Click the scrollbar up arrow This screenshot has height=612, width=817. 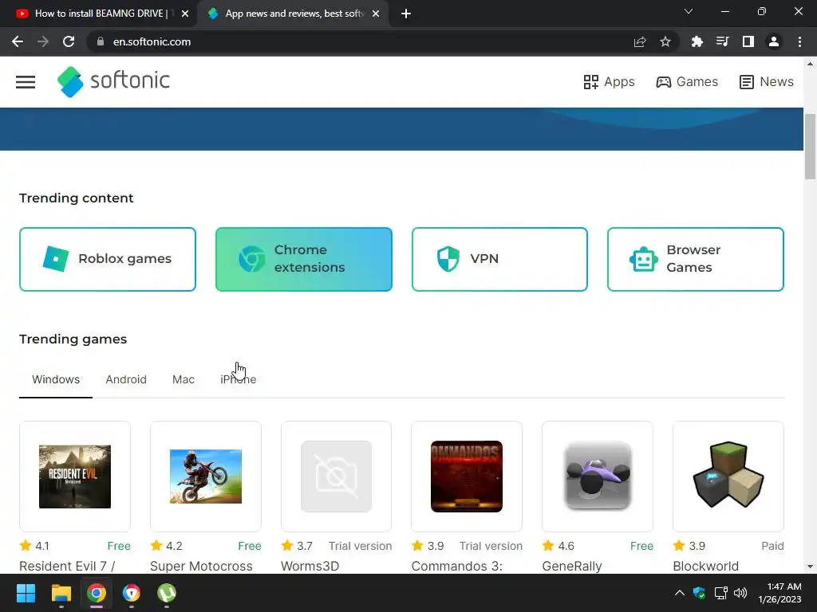point(811,64)
